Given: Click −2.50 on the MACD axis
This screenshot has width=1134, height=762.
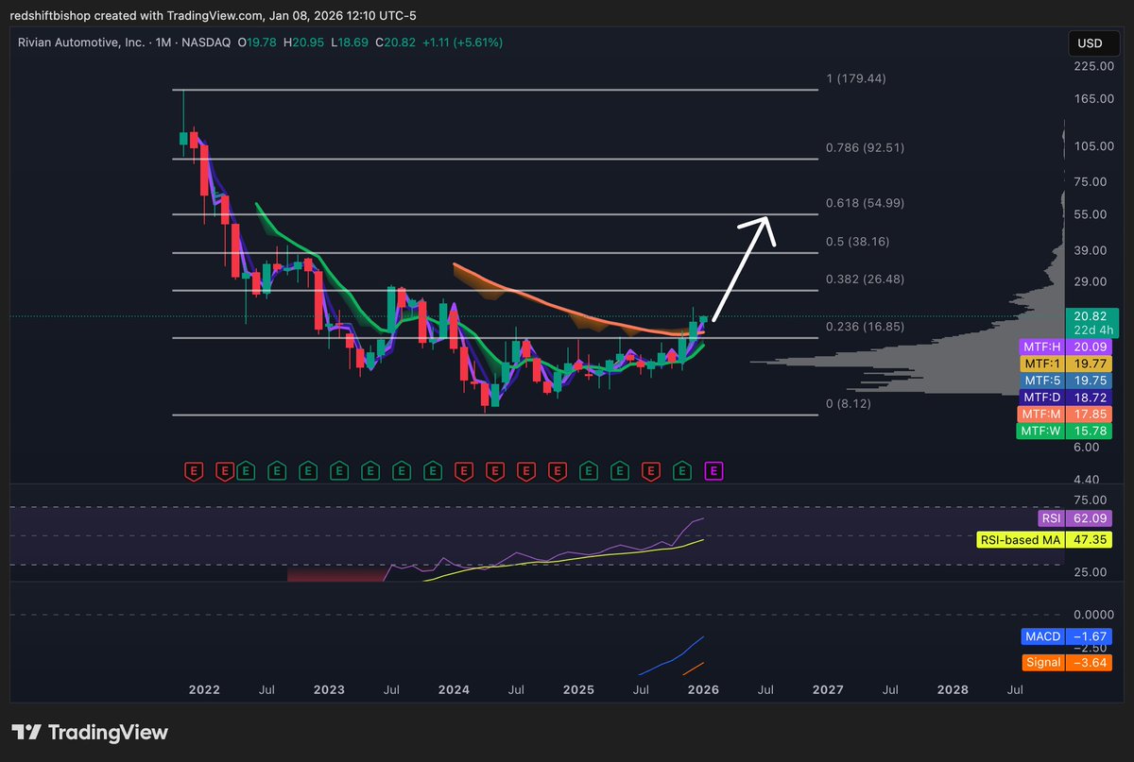Looking at the screenshot, I should (1090, 648).
